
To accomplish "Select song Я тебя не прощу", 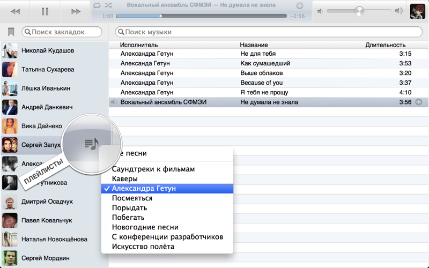I will point(269,92).
